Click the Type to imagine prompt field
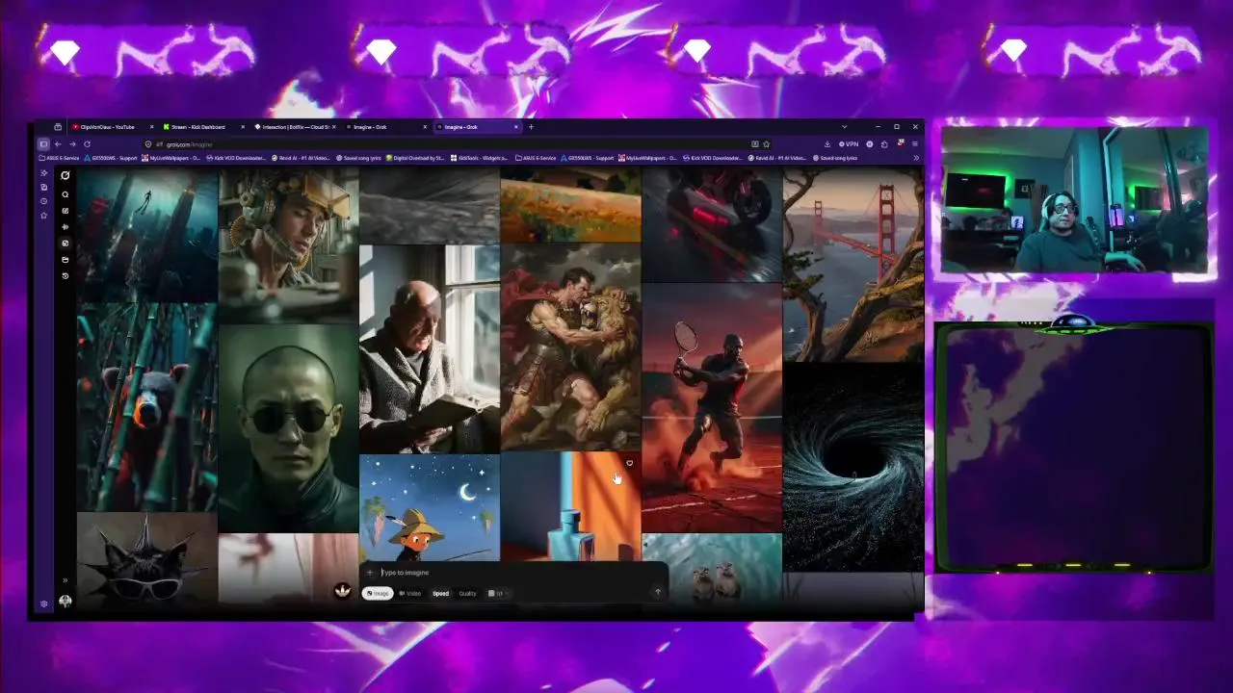Screen dimensions: 1233x693 515,573
